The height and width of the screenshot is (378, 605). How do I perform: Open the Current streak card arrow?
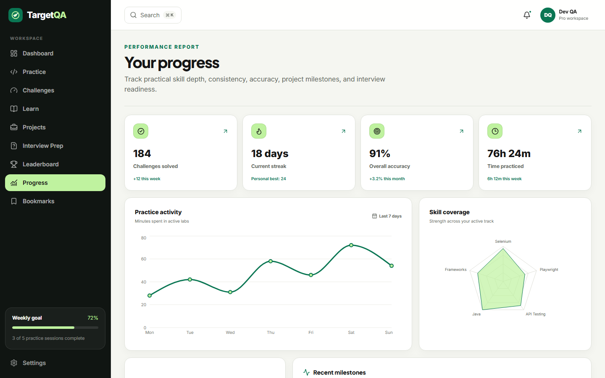coord(343,131)
